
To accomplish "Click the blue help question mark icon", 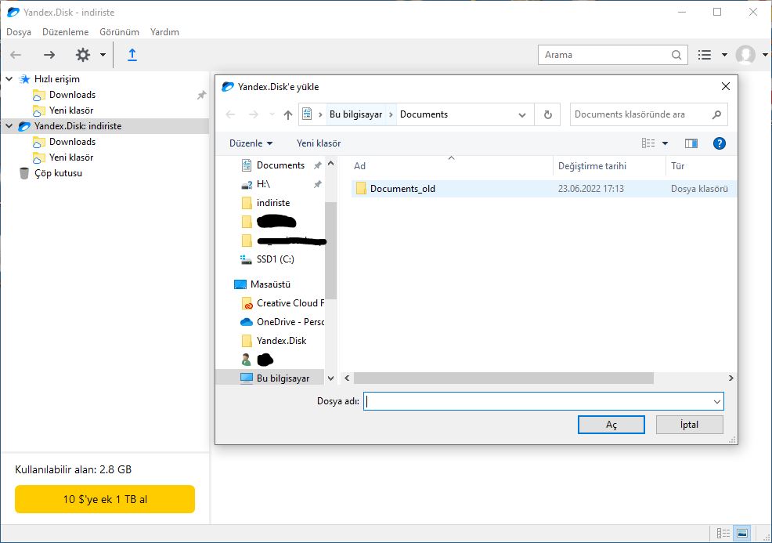I will [x=720, y=143].
